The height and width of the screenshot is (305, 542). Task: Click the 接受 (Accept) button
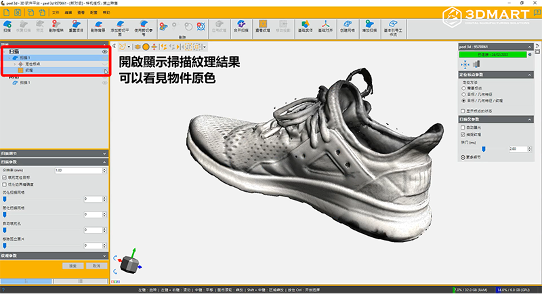pyautogui.click(x=72, y=265)
